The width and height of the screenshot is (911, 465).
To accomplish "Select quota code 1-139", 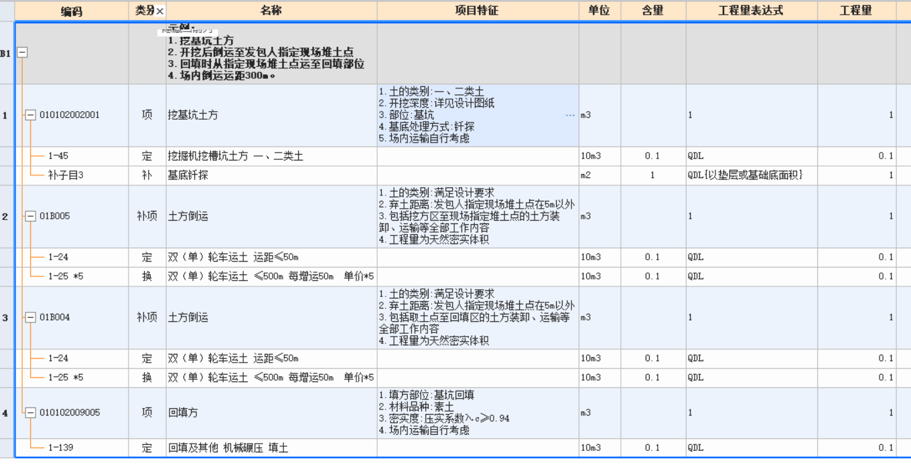I will tap(61, 448).
